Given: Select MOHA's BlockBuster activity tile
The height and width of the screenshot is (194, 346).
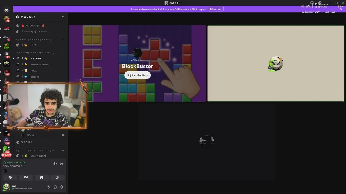Looking at the screenshot, I should point(137,63).
